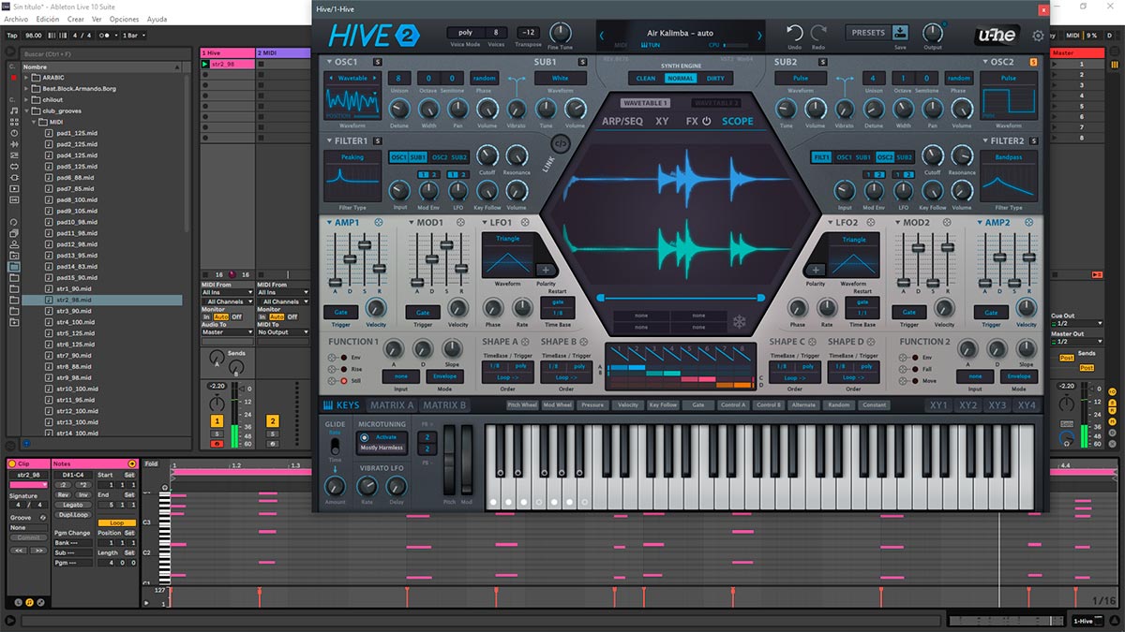The height and width of the screenshot is (632, 1125).
Task: Undo the last change in Hive
Action: (794, 34)
